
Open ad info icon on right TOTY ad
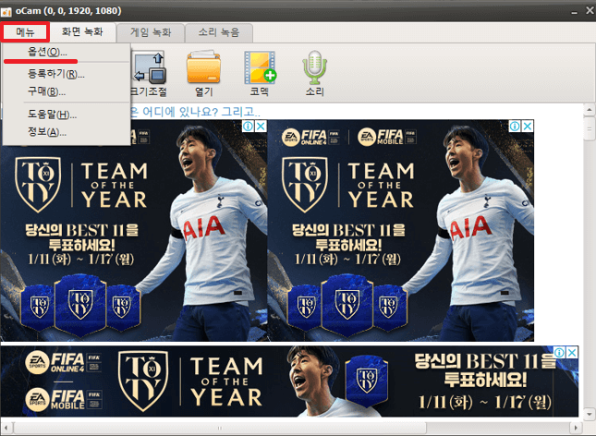point(515,127)
